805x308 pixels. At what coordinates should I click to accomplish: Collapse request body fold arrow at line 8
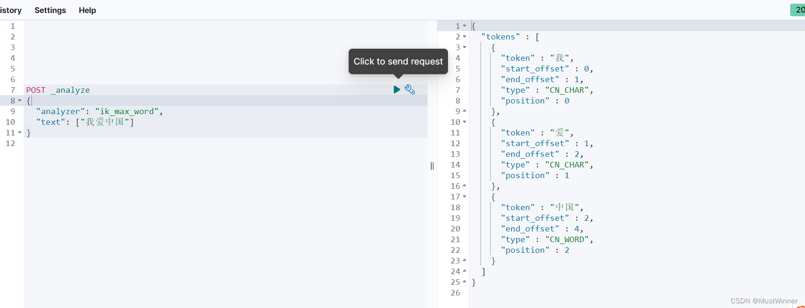(20, 101)
